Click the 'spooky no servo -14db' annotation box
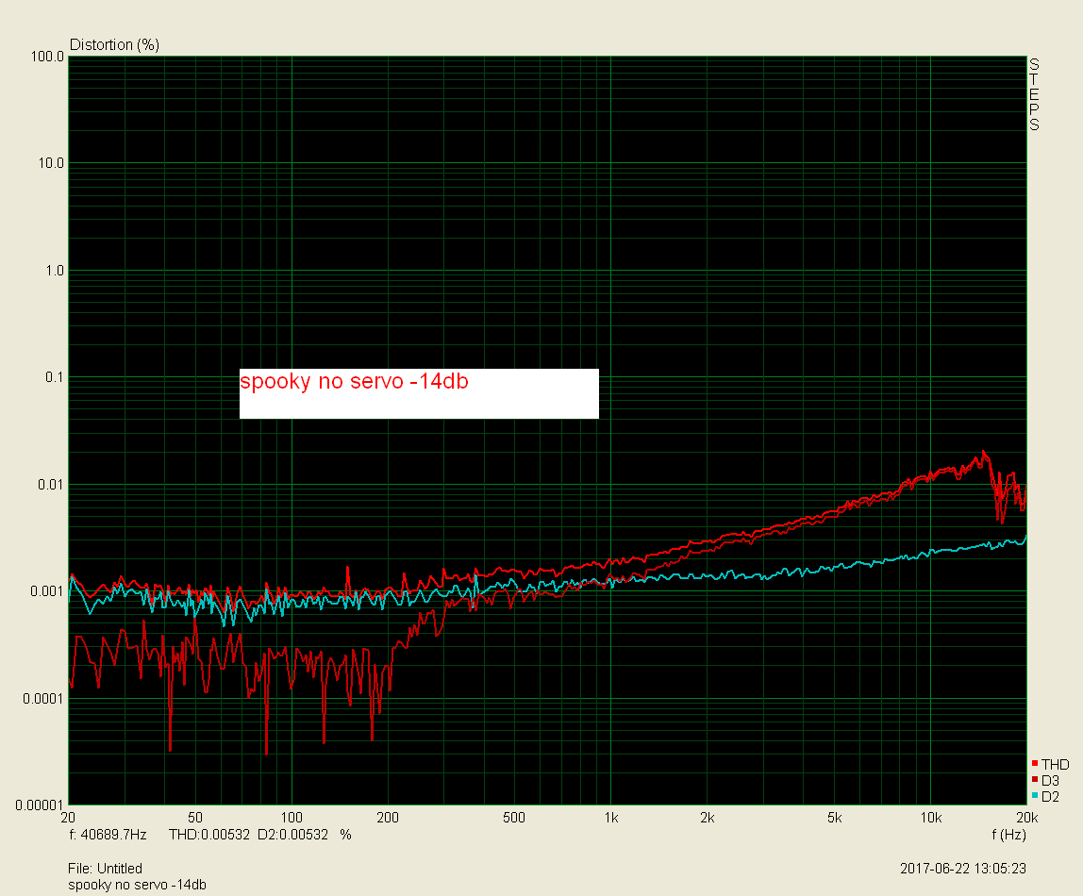1083x896 pixels. (x=419, y=393)
